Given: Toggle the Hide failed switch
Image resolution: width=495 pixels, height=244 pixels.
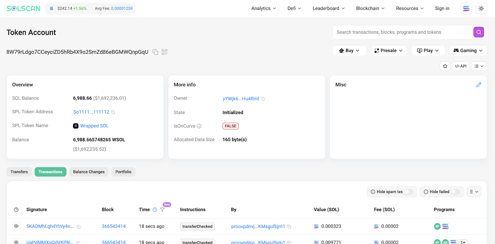Looking at the screenshot, I should 455,192.
